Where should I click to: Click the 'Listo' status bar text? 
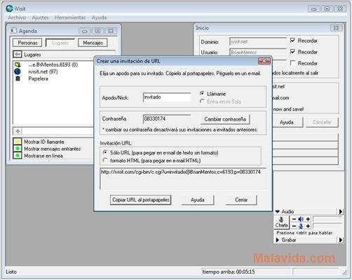point(11,272)
